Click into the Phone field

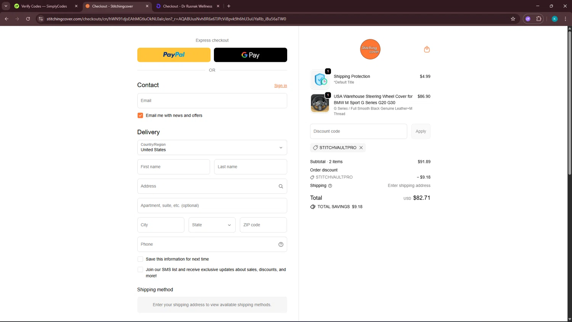[212, 245]
